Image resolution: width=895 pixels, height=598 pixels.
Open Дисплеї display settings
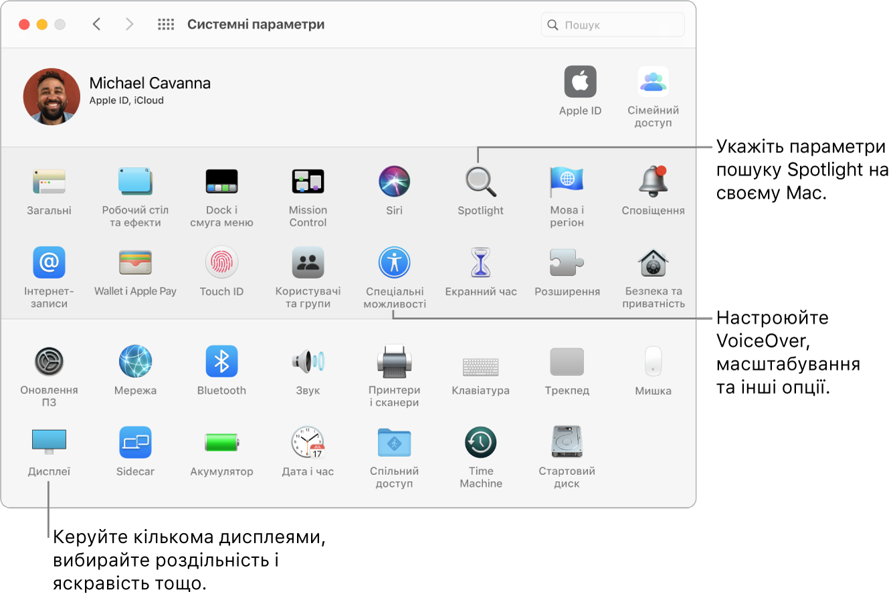49,443
